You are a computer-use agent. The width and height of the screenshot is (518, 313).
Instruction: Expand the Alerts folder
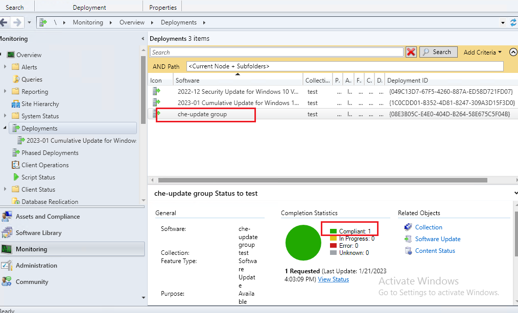(x=5, y=67)
